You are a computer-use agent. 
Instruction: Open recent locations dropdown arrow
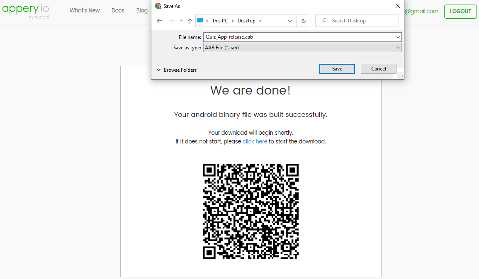click(x=181, y=21)
